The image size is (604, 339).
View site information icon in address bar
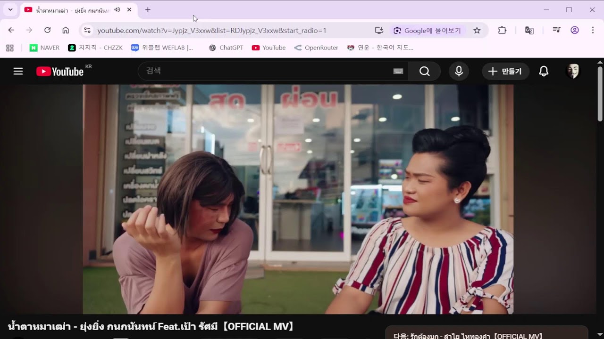(x=87, y=30)
